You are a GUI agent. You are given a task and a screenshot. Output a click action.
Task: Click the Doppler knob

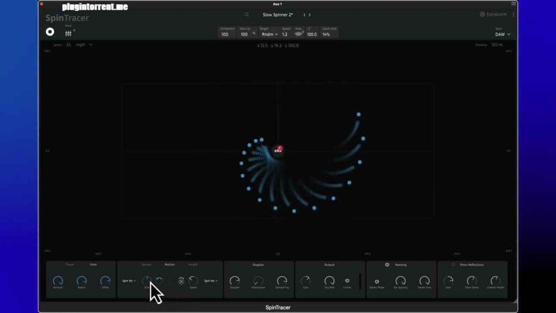click(235, 281)
